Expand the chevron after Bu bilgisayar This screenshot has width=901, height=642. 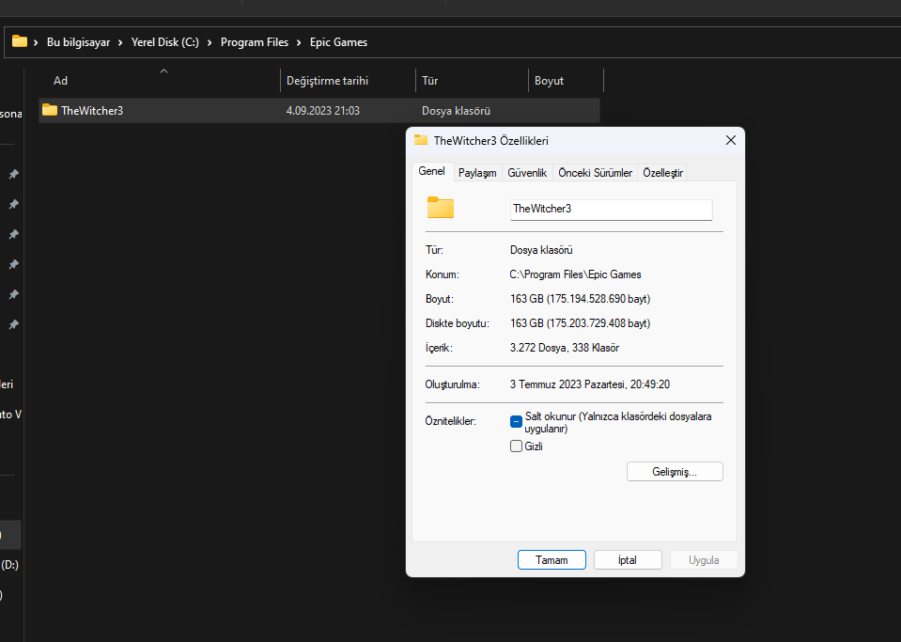pyautogui.click(x=120, y=42)
